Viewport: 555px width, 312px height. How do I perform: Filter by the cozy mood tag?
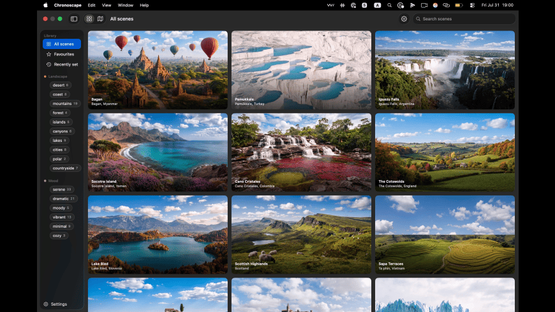(x=59, y=236)
